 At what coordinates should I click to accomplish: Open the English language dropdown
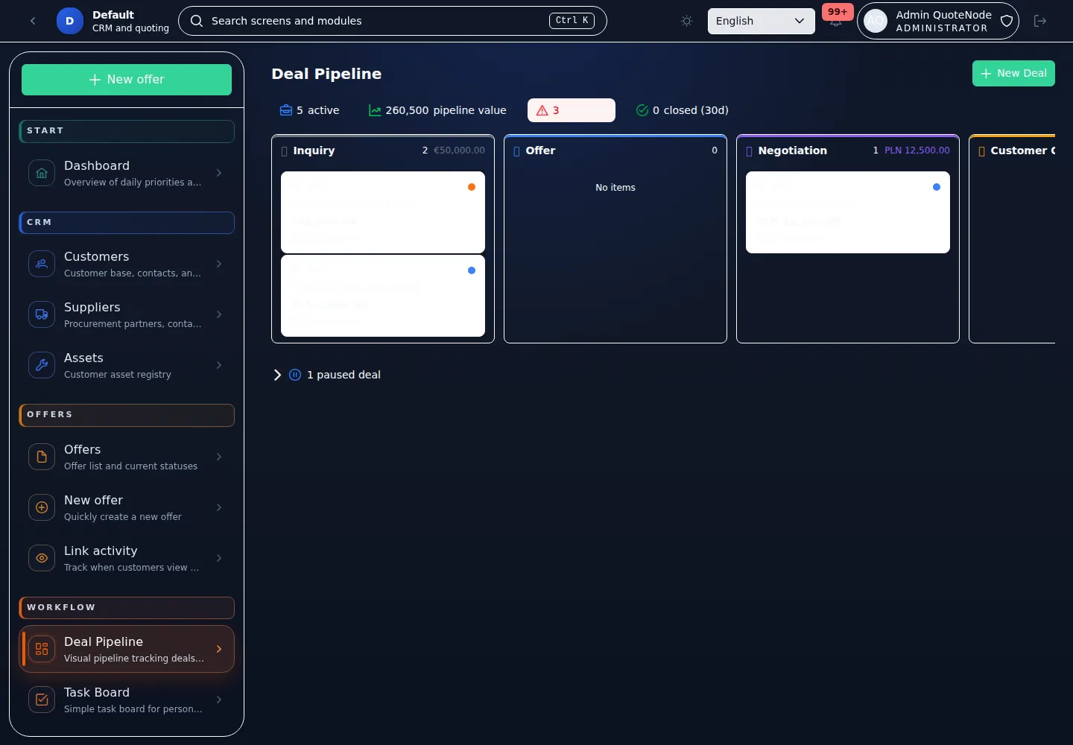[x=761, y=21]
